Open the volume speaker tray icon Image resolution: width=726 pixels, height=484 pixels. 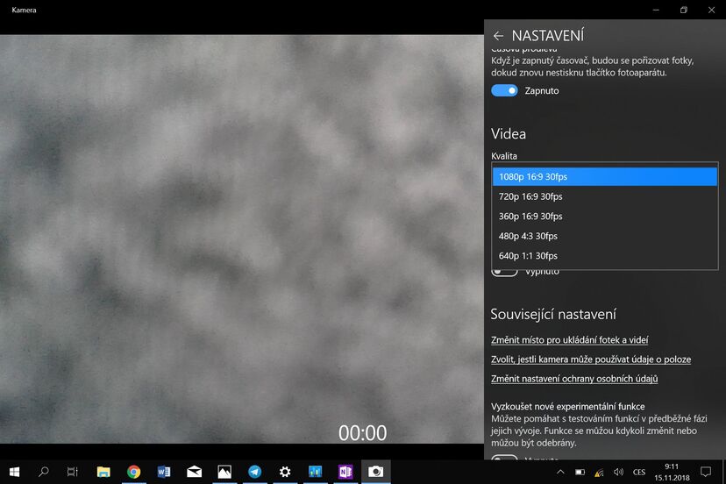point(618,472)
